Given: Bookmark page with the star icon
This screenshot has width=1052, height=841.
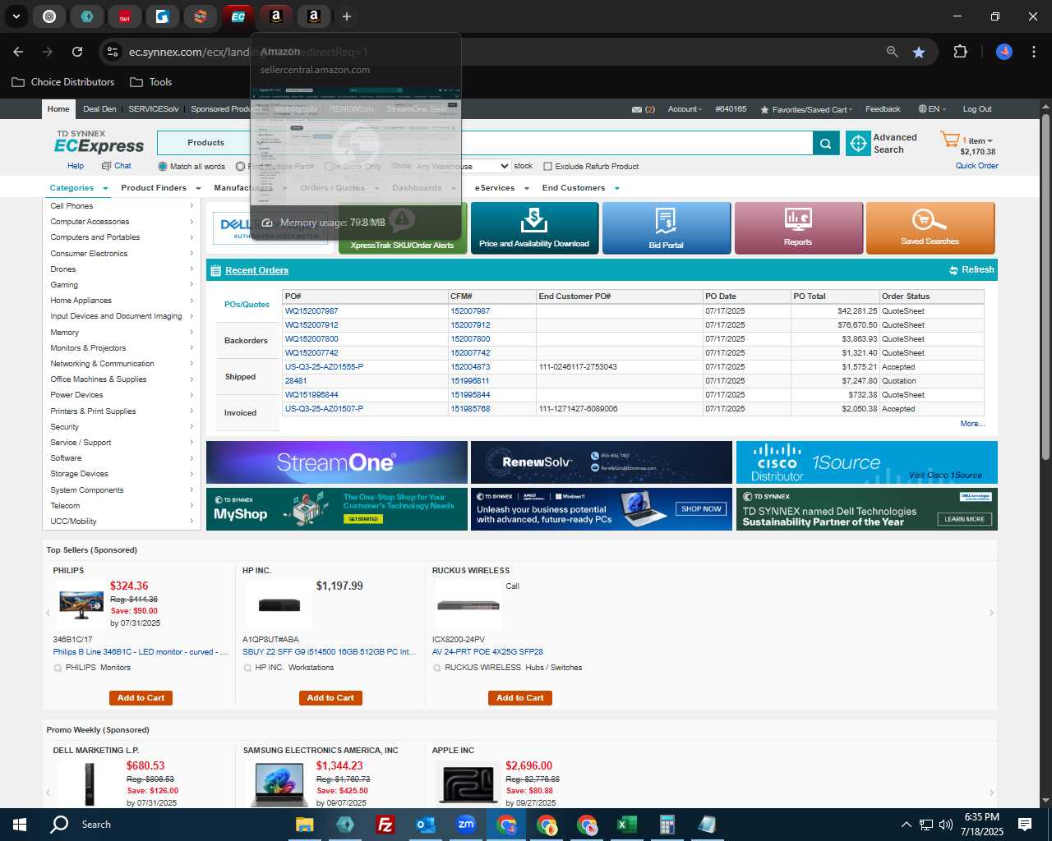Looking at the screenshot, I should pyautogui.click(x=919, y=52).
